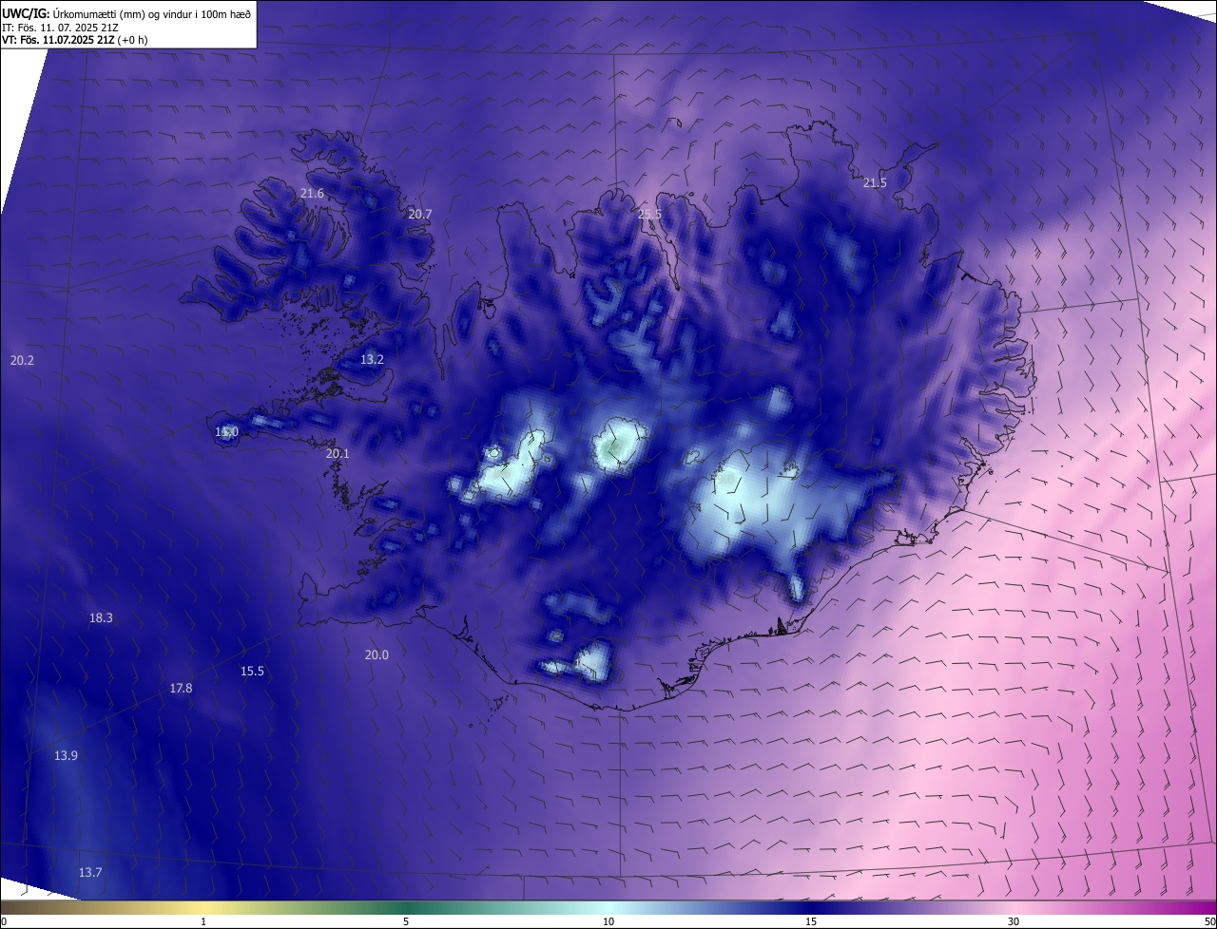
Task: Select the 20.1 value label
Action: [x=338, y=453]
